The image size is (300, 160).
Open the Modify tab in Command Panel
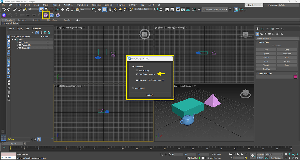click(263, 29)
